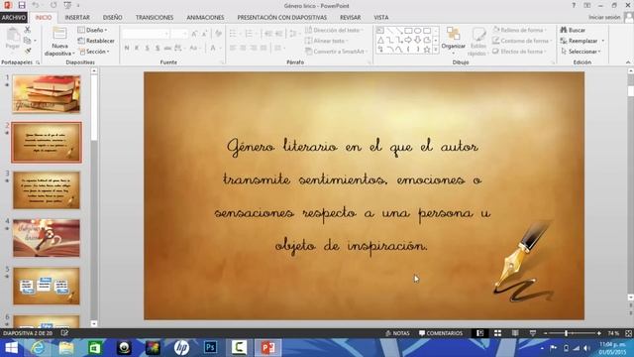Click the zoom slider handle
Viewport: 634px width, 357px height.
point(566,333)
